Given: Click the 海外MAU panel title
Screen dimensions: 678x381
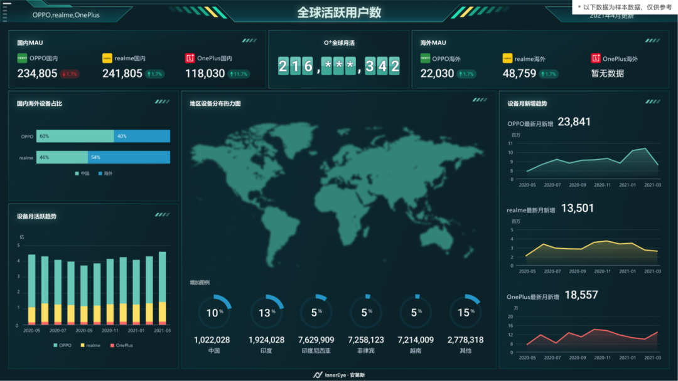Looking at the screenshot, I should tap(433, 43).
